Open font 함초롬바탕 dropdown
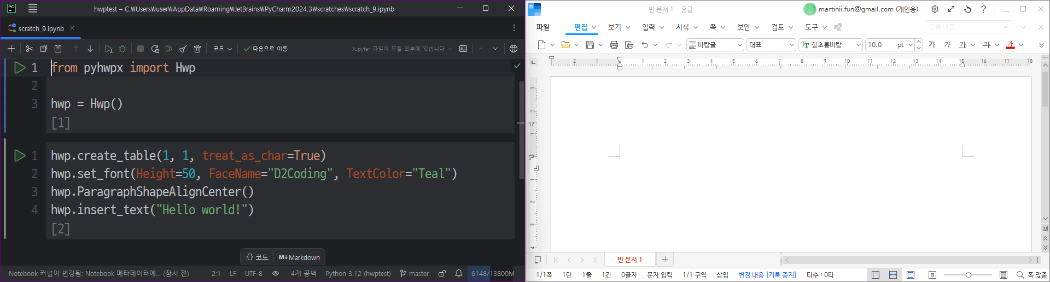1050x282 pixels. 830,45
